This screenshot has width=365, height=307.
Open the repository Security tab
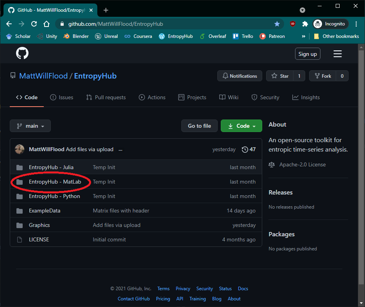tap(265, 97)
